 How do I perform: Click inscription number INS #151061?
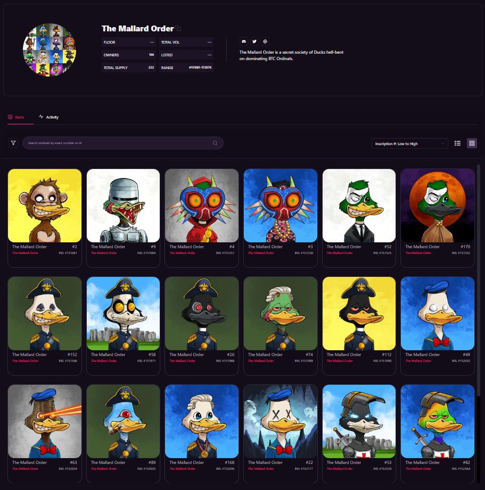pos(68,253)
